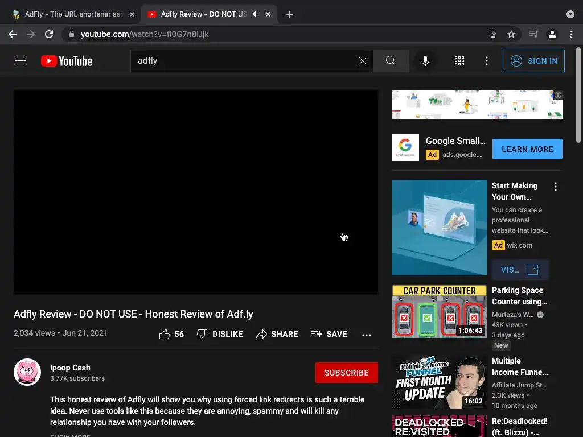Go back in the browser
The height and width of the screenshot is (437, 583).
[13, 34]
